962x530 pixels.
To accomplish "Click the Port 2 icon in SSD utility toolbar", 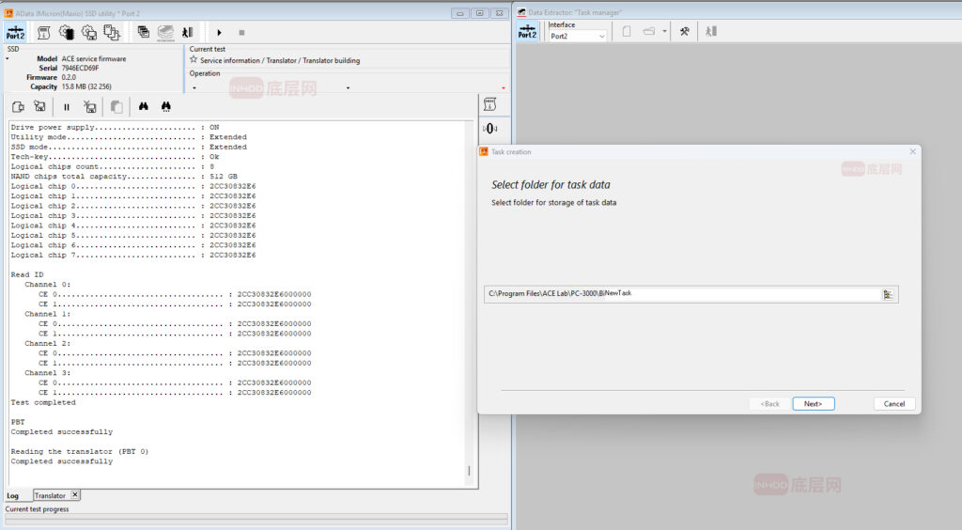I will (15, 33).
